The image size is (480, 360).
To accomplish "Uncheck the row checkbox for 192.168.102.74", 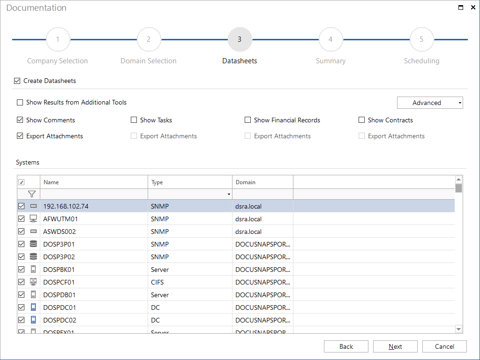I will pyautogui.click(x=22, y=206).
